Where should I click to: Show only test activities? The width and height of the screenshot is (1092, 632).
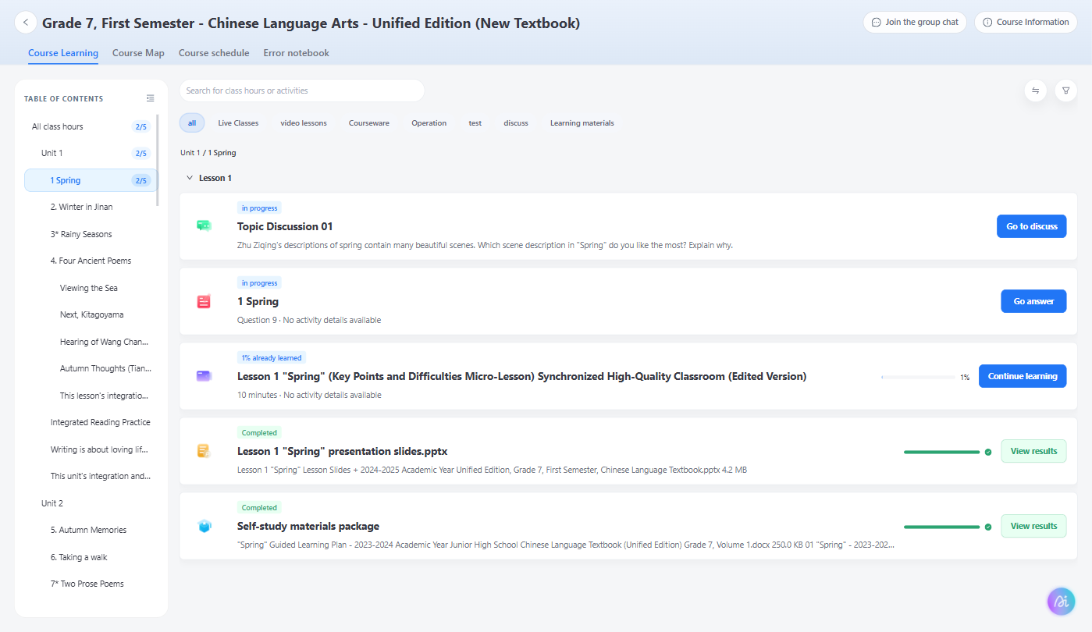(475, 123)
